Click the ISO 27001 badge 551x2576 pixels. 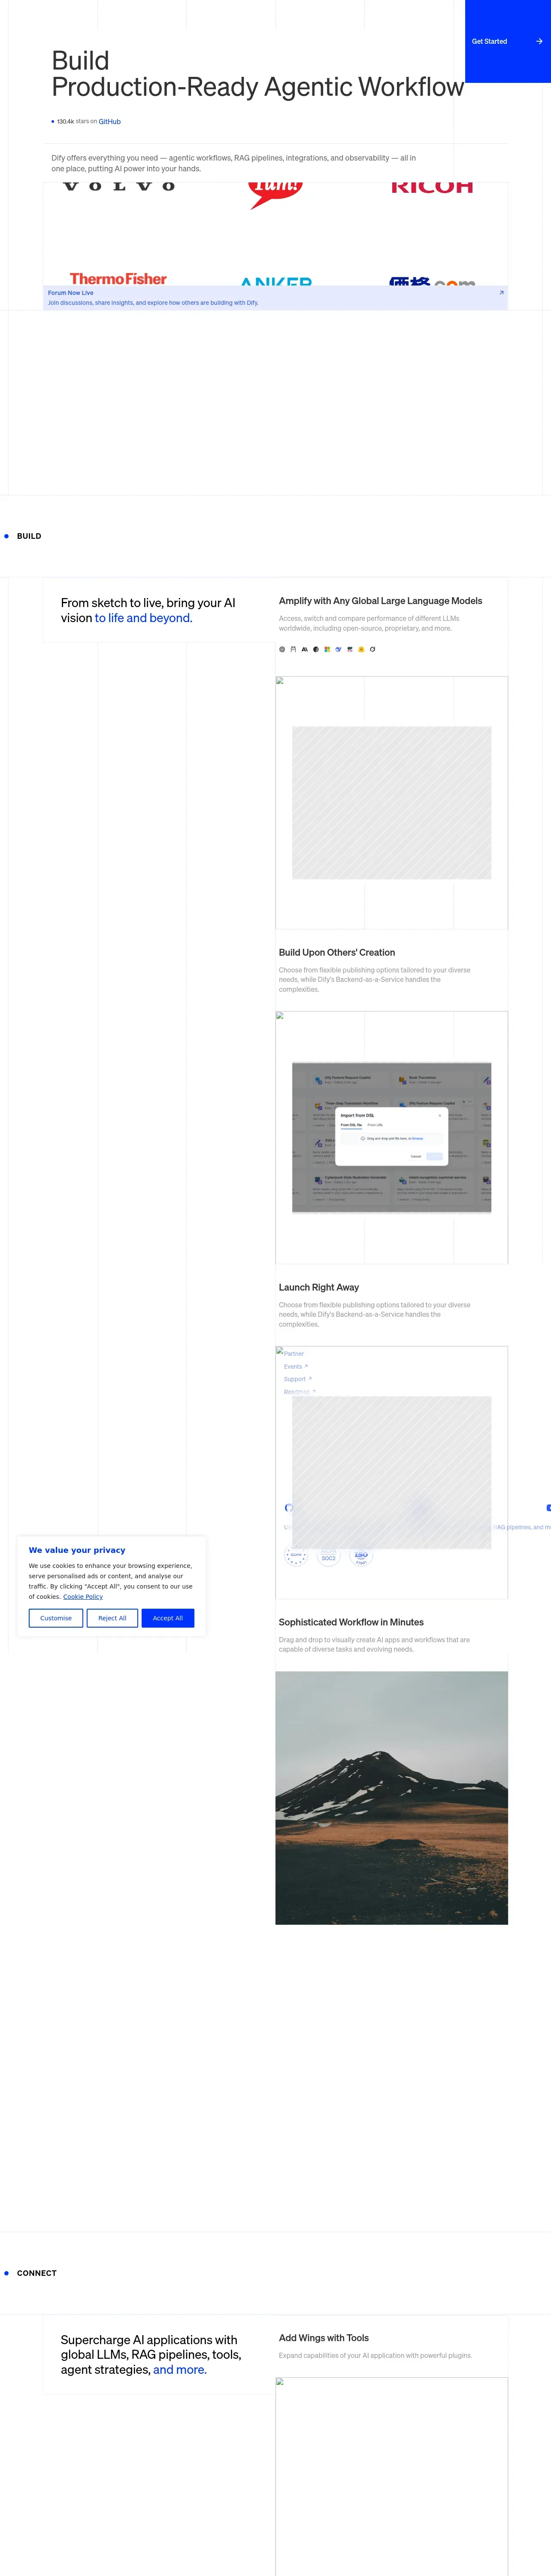tap(361, 1556)
